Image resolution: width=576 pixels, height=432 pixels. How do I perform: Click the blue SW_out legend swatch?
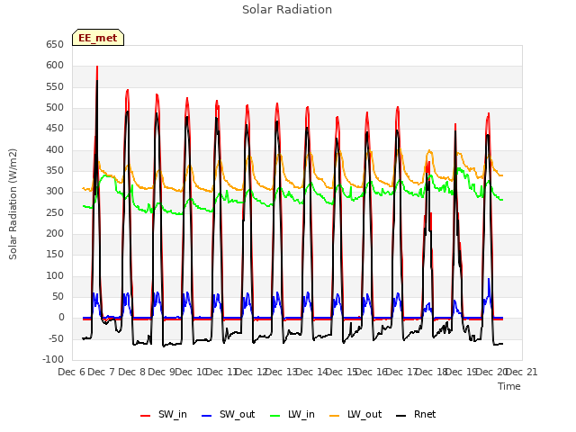click(x=207, y=416)
